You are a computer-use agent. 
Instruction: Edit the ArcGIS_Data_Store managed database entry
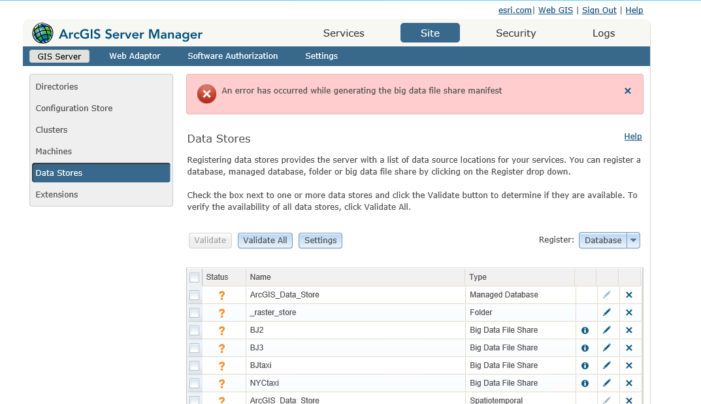click(607, 294)
